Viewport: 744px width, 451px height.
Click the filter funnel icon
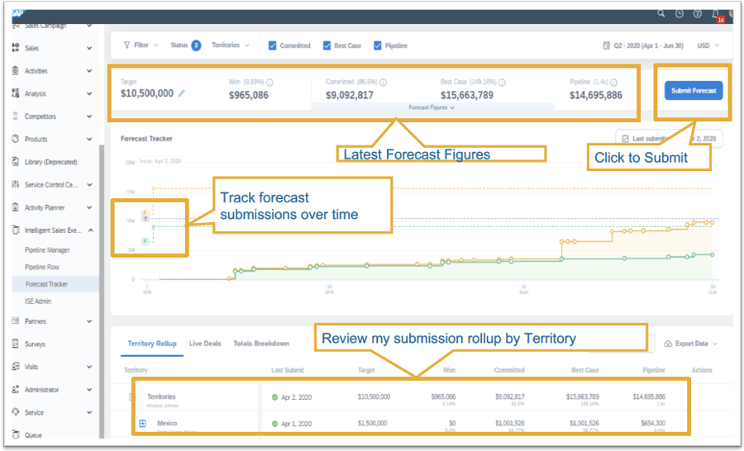coord(126,45)
